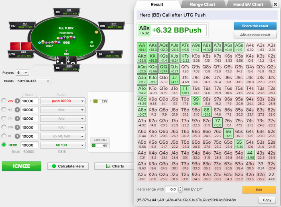Image resolution: width=281 pixels, height=207 pixels.
Task: Adjust the min EV Diff stepper arrows
Action: click(x=180, y=189)
